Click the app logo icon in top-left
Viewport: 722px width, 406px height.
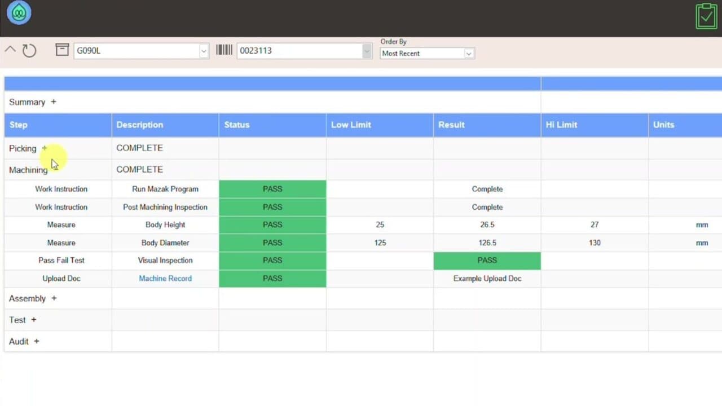[x=19, y=14]
